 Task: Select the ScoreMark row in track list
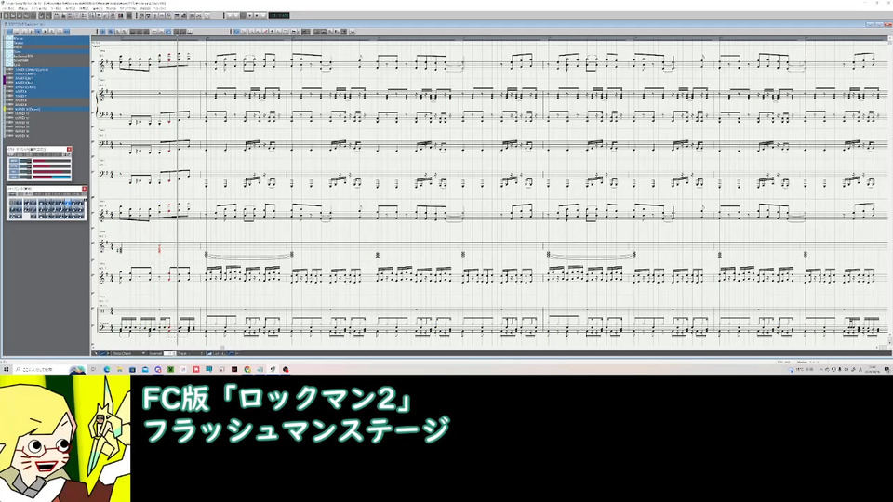(50, 61)
